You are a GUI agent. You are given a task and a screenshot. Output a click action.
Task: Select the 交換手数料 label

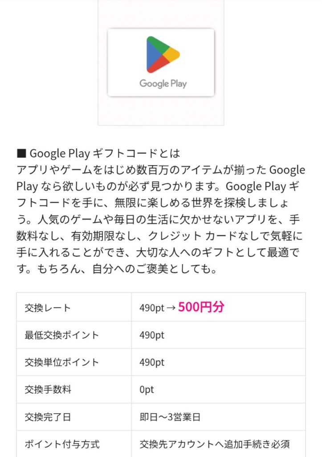point(48,390)
